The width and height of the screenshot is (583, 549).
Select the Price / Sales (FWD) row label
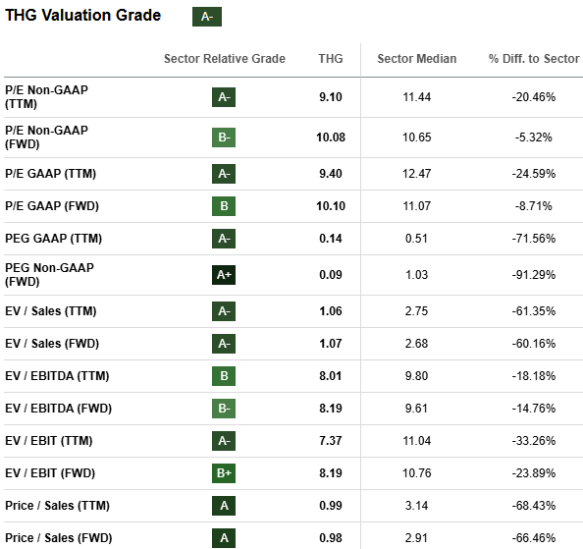point(59,538)
